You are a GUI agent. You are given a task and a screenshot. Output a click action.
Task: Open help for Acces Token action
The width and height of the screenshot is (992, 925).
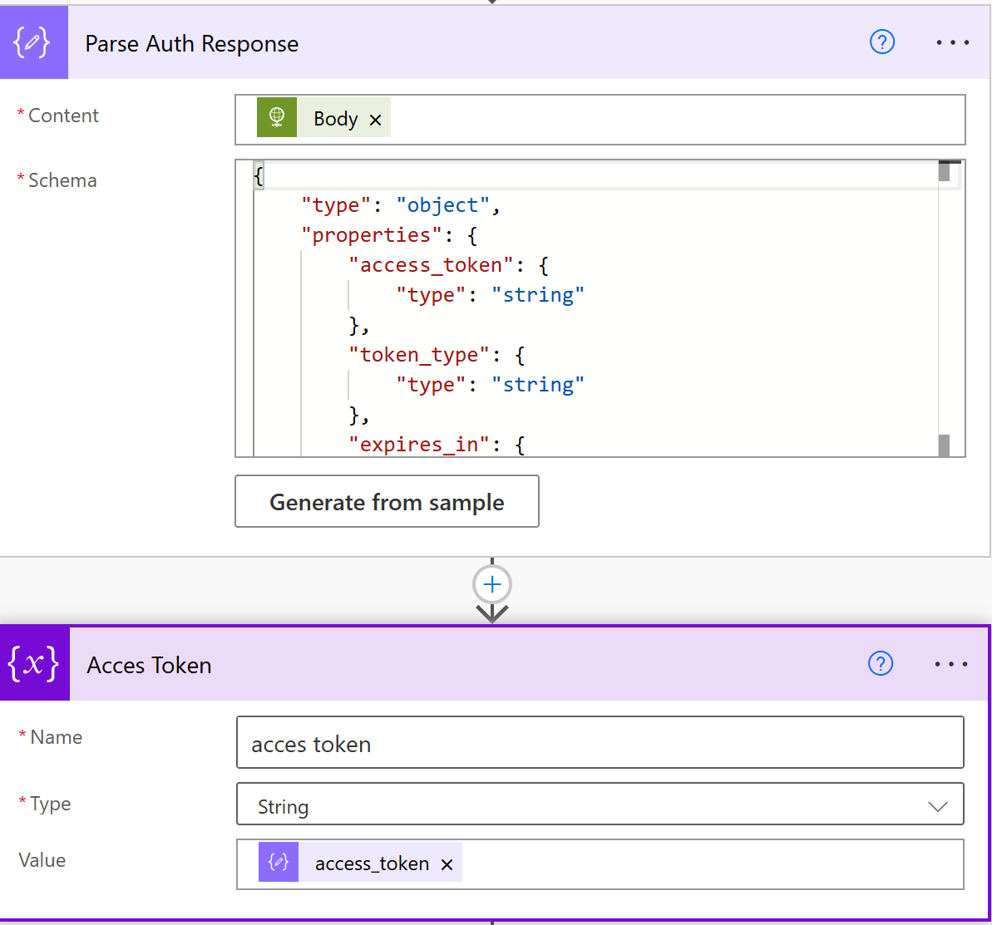880,663
